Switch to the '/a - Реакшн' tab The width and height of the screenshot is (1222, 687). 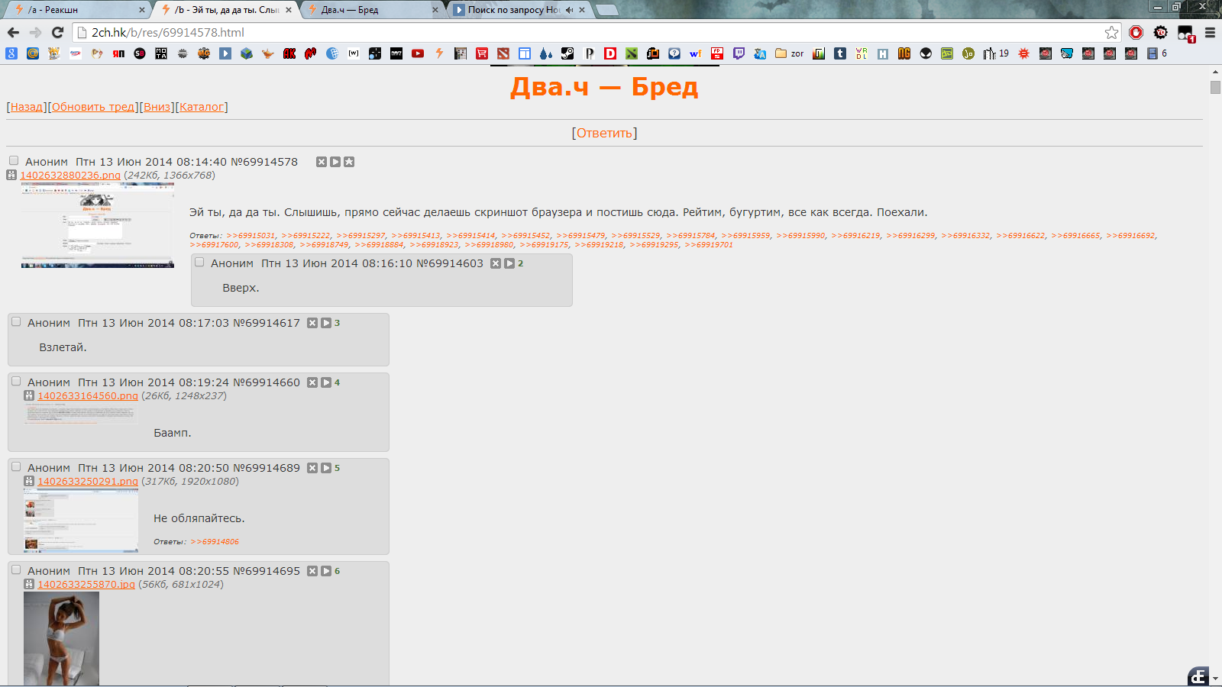coord(79,10)
